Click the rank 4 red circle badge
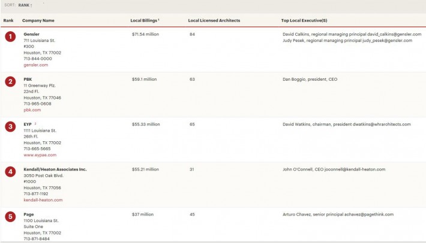426x243 pixels. pyautogui.click(x=10, y=171)
